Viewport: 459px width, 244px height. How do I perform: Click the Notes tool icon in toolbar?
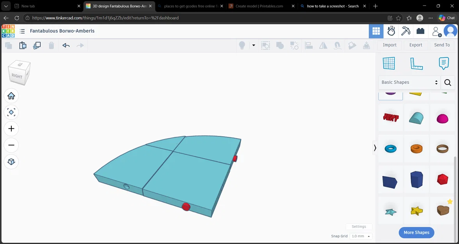(x=352, y=45)
